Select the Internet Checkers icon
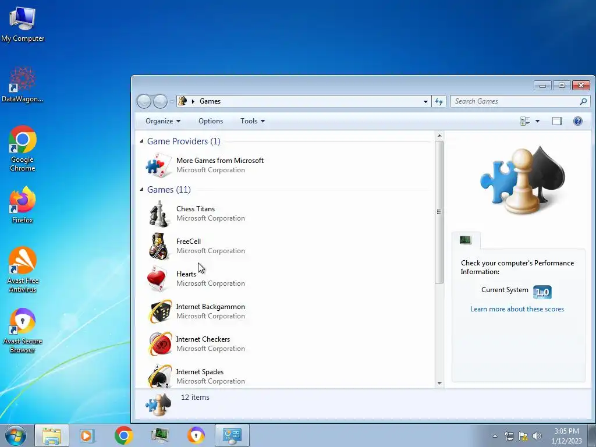The image size is (596, 447). 159,344
